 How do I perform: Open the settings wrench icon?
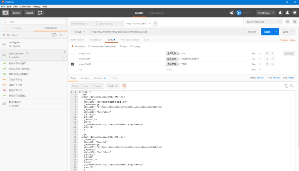coord(287,13)
